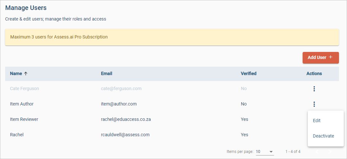
Task: Click the plus icon on Add User
Action: (330, 57)
